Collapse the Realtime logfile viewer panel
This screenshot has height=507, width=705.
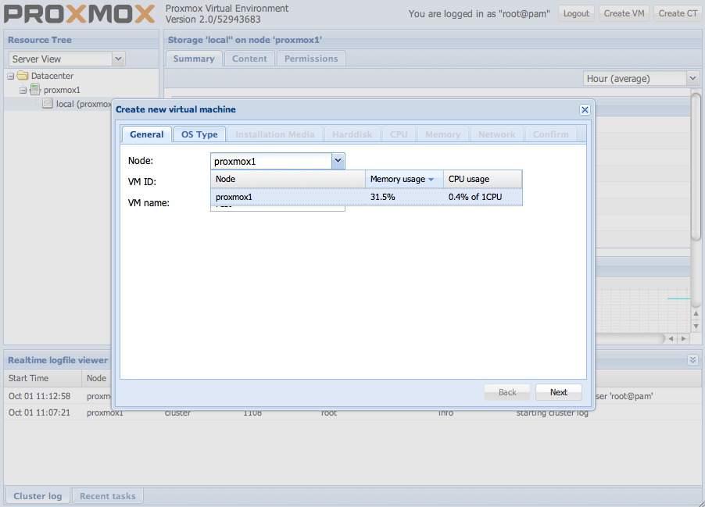pos(692,360)
